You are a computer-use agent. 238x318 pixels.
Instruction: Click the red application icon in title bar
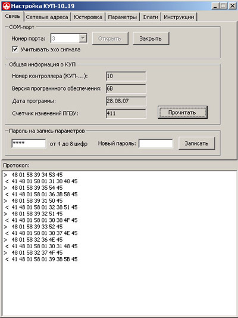pos(6,6)
